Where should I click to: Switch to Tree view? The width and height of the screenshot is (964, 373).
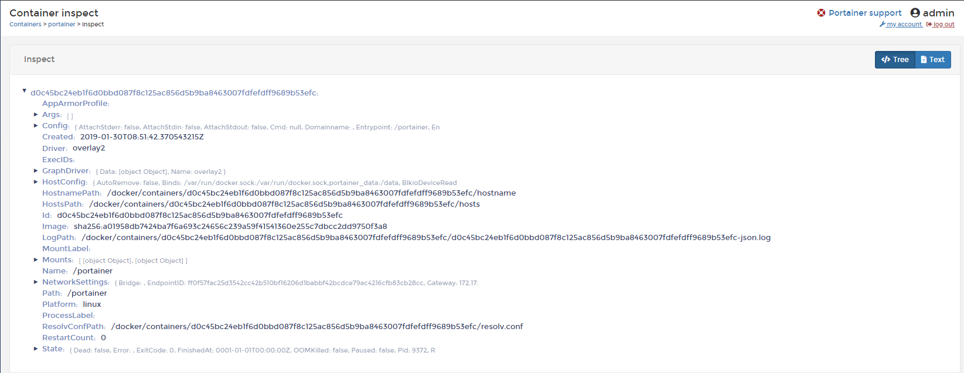[895, 60]
